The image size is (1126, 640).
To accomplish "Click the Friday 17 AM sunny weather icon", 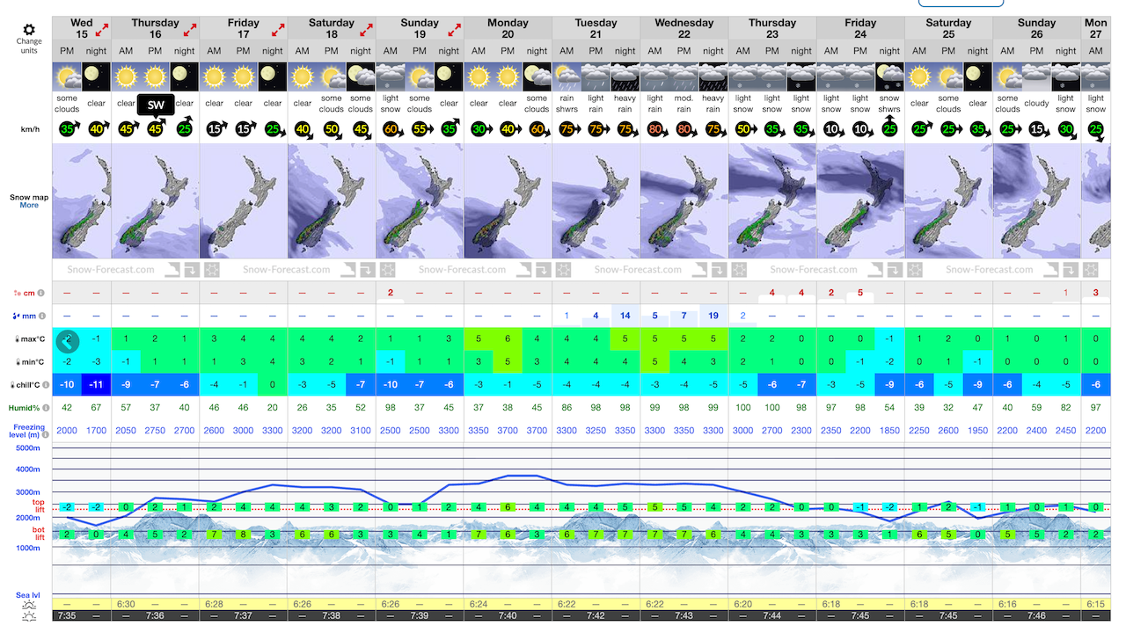I will [215, 76].
